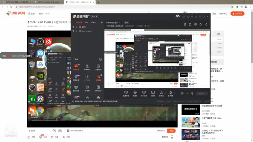
Task: Click the layout icon left of bell
Action: coord(195,24)
